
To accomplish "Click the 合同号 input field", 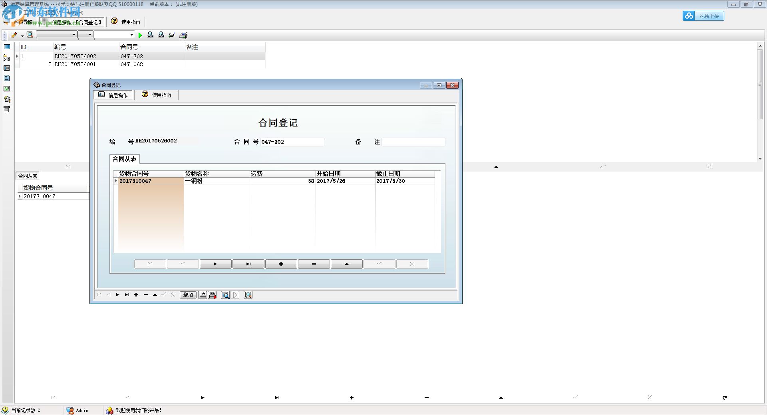I will [292, 142].
